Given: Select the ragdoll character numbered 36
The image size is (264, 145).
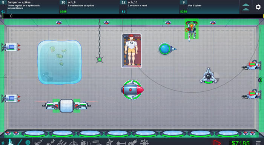Looking at the screenshot, I should point(131,51).
